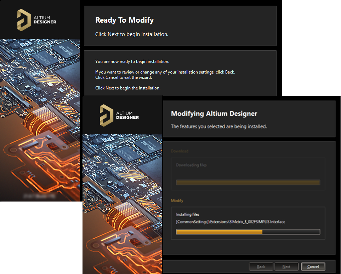
Task: Click the Downloading files progress bar
Action: click(248, 182)
